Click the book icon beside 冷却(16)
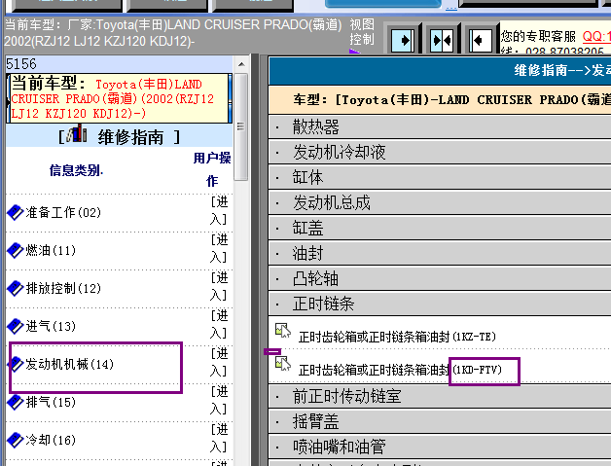Screen dimensions: 611x466 [x=16, y=440]
